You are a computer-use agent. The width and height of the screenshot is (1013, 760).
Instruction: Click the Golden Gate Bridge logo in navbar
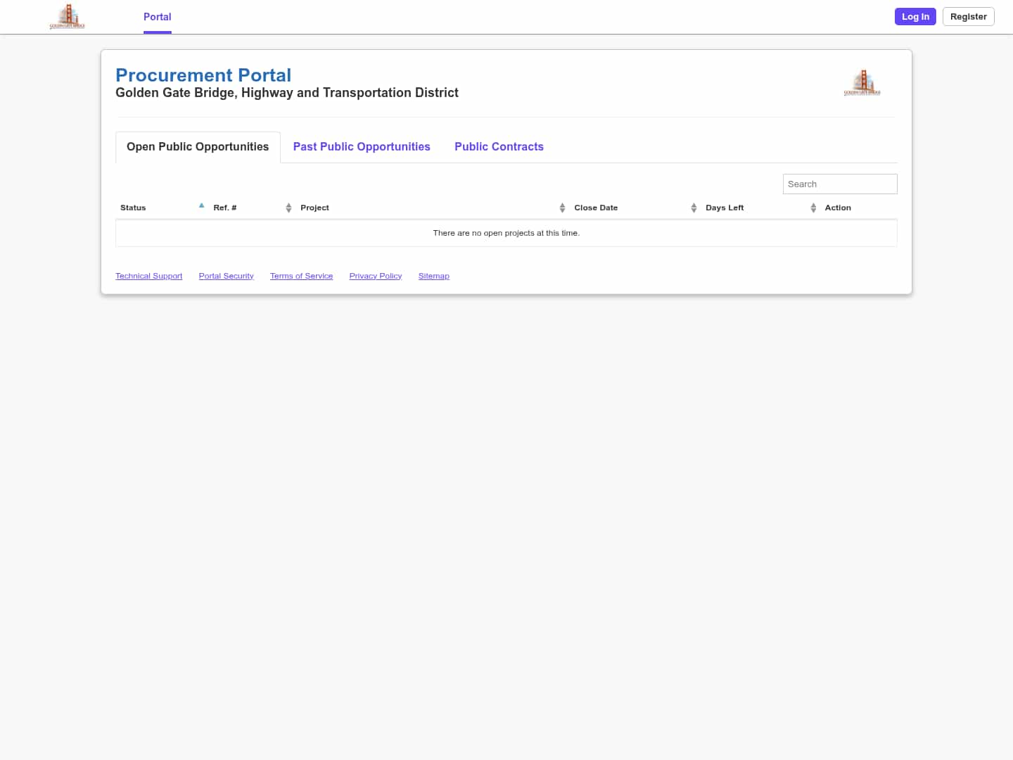(67, 16)
